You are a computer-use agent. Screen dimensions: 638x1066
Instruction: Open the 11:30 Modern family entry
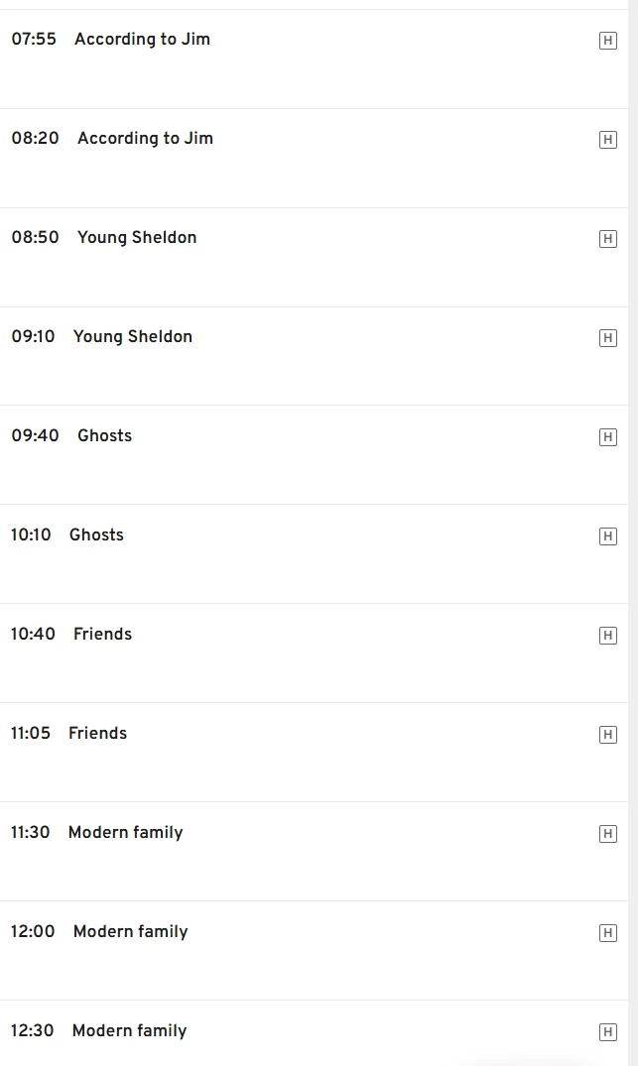point(125,833)
